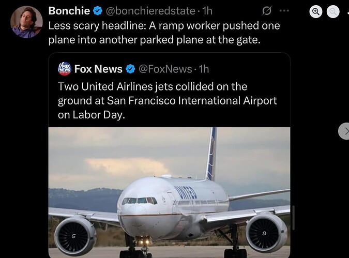Click Fox News verified checkmark badge

130,69
